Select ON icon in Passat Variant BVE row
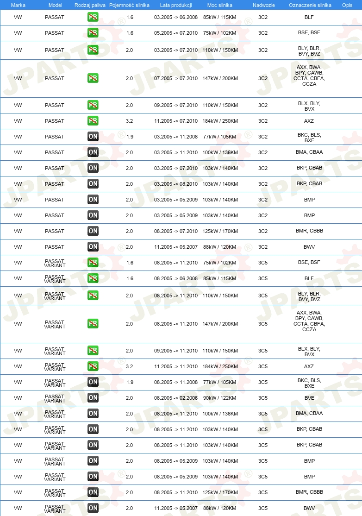Viewport: 362px width, 516px height. 93,398
